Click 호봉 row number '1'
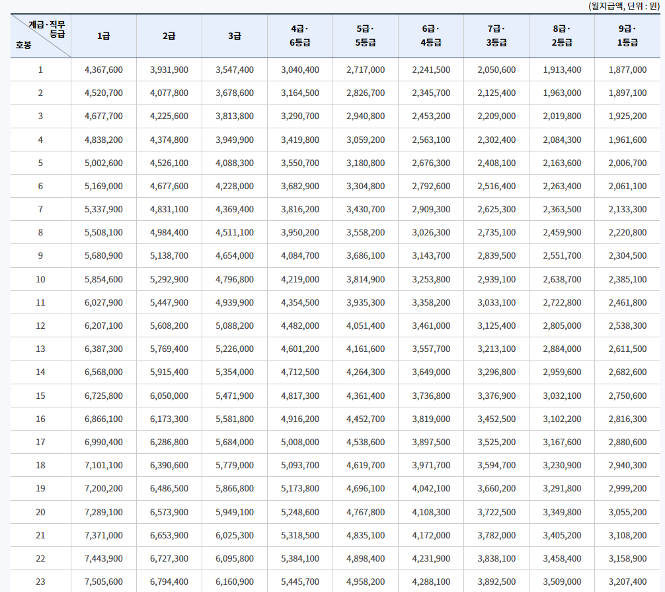Image resolution: width=665 pixels, height=592 pixels. (x=40, y=69)
